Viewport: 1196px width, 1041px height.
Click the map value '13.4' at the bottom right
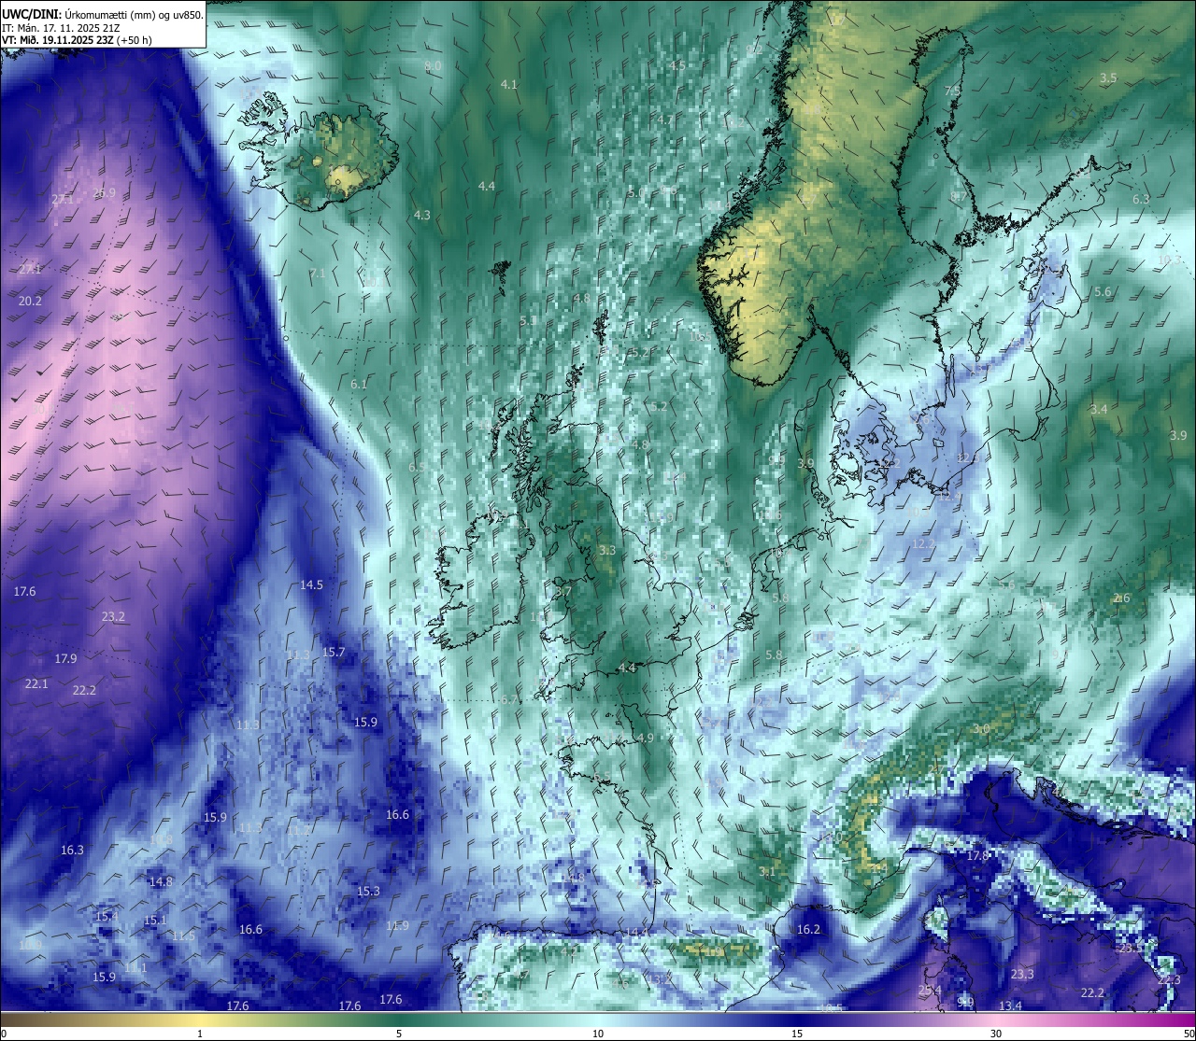pyautogui.click(x=1010, y=1006)
